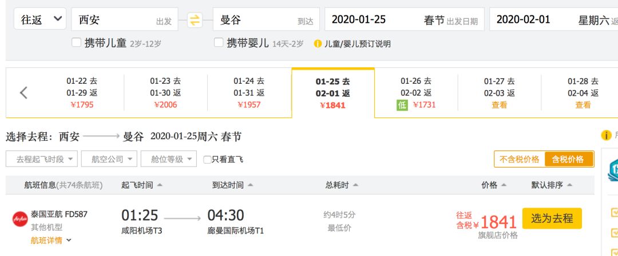Image resolution: width=618 pixels, height=256 pixels.
Task: Click the AirAsia airline logo
Action: tap(19, 219)
